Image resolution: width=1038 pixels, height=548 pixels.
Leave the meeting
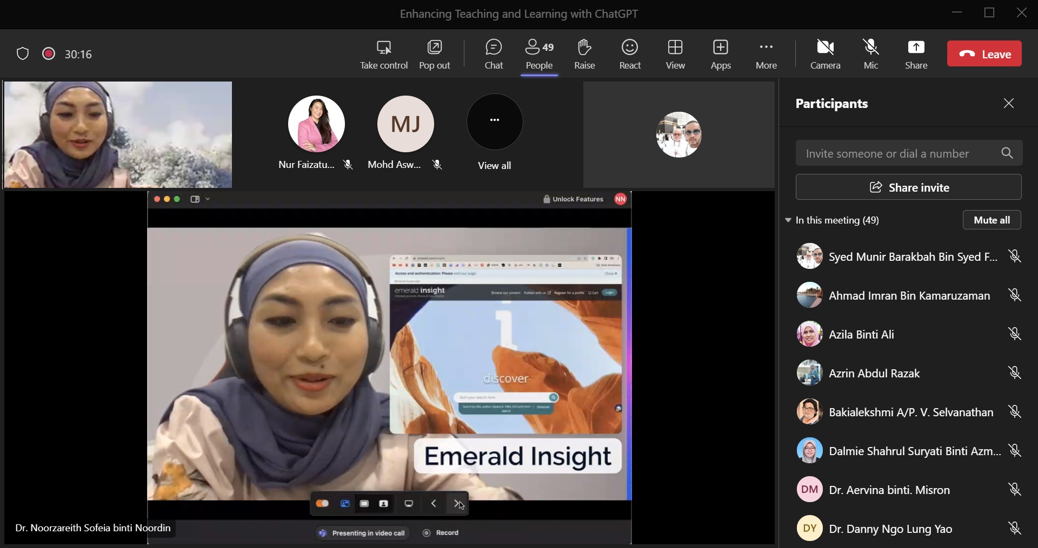pos(984,53)
